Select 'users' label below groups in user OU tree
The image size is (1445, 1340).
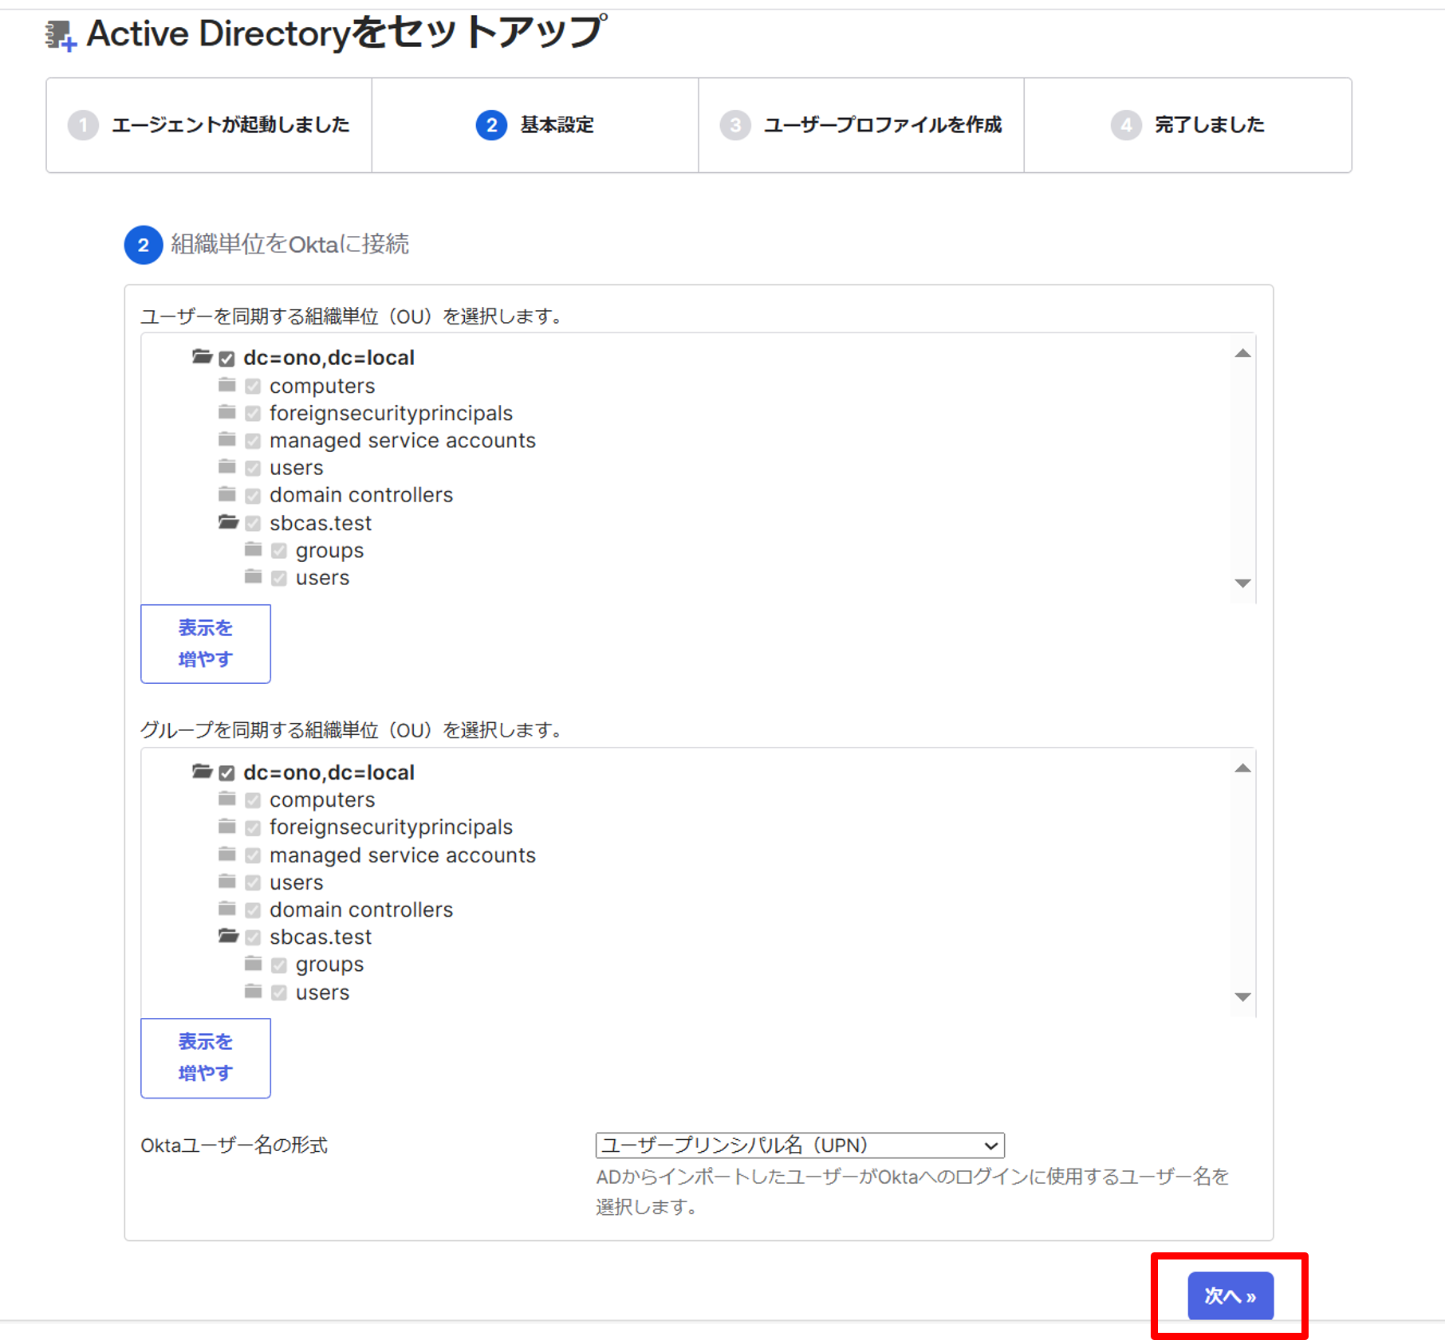322,578
